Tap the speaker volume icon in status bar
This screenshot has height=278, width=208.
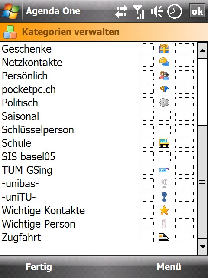click(x=157, y=11)
